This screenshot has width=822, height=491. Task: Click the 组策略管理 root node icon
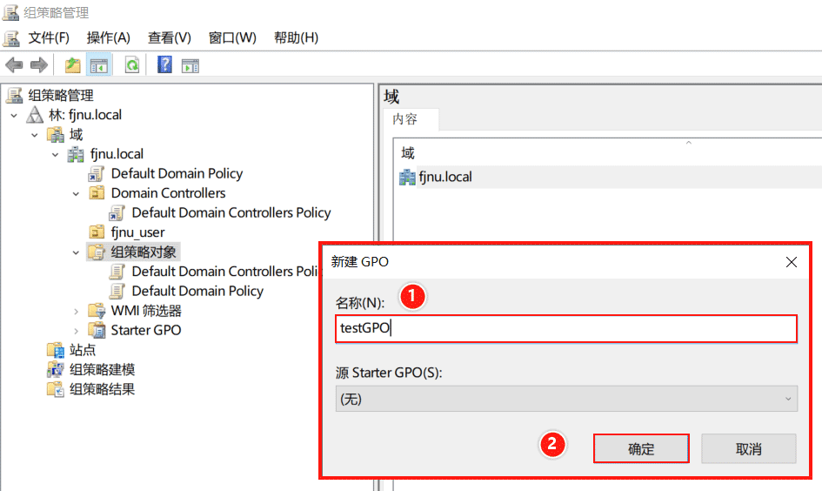tap(15, 95)
